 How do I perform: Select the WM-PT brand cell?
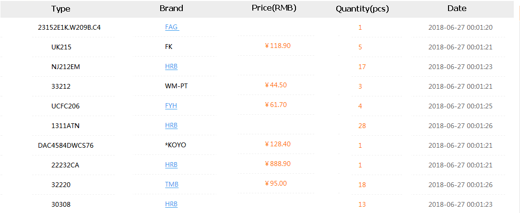(x=175, y=86)
